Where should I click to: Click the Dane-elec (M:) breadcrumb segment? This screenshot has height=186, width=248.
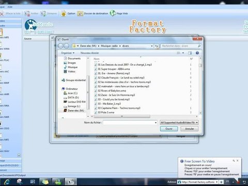pos(88,46)
